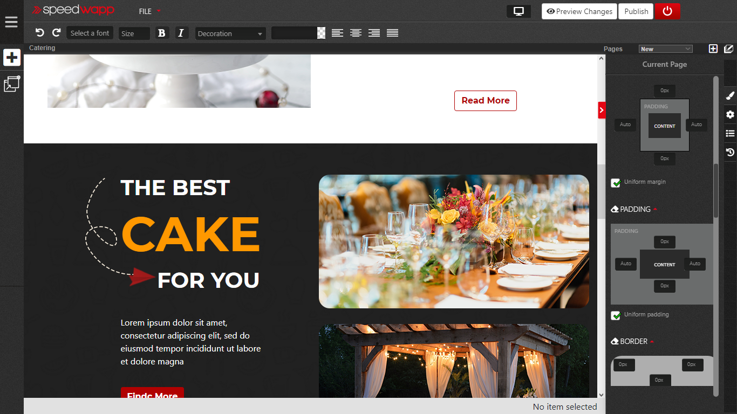The height and width of the screenshot is (414, 737).
Task: Click the popup window icon on left sidebar
Action: pos(11,84)
